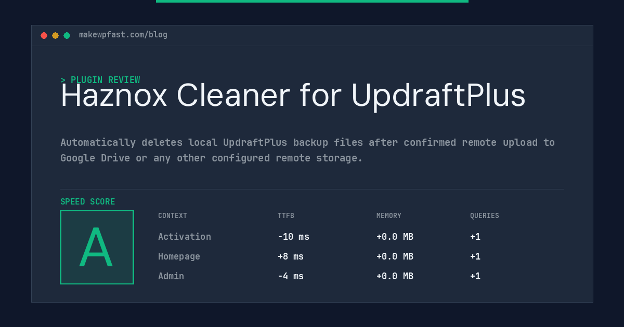Screen dimensions: 624x327
Task: Click the 'QUERIES' column header
Action: [485, 216]
